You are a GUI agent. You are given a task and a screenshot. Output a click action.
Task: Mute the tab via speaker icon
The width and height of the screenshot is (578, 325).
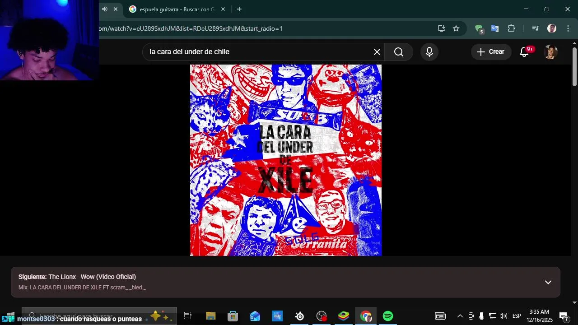pos(105,9)
